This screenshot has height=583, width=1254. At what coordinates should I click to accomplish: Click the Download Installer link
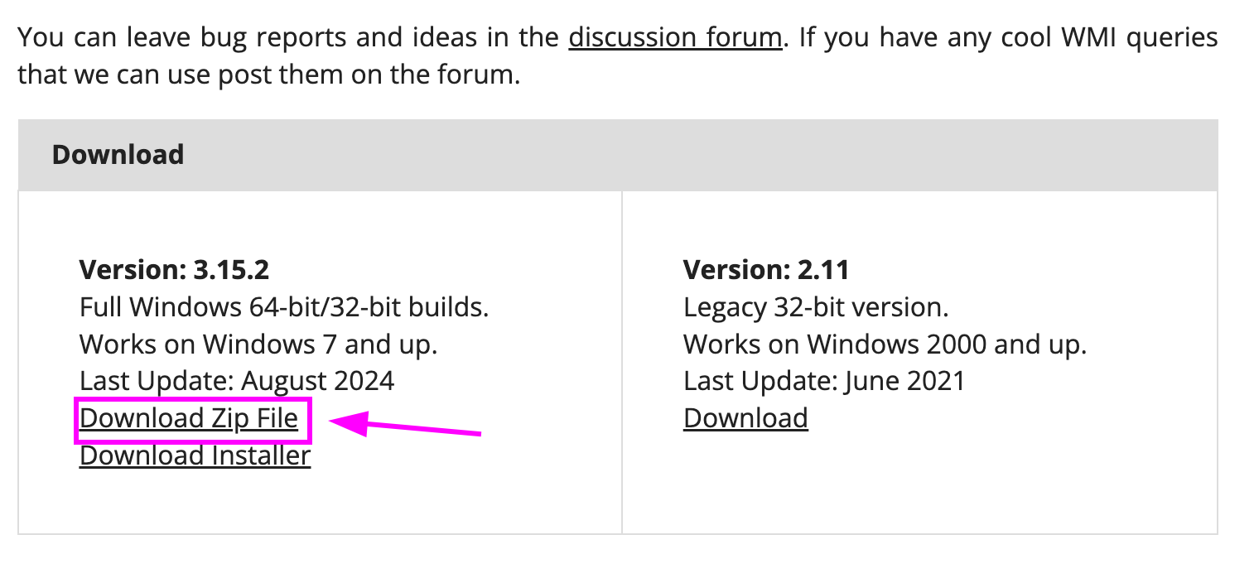click(195, 455)
